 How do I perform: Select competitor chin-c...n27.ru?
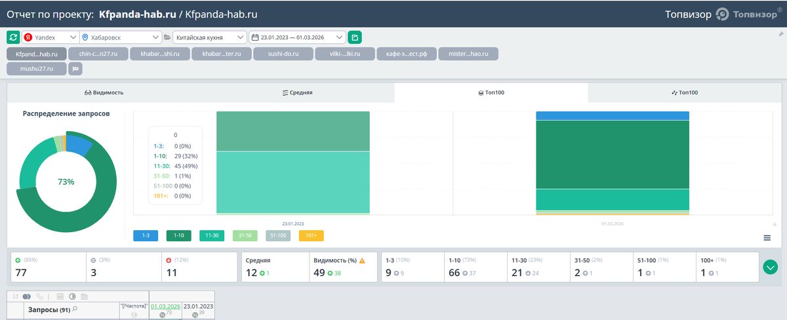[98, 54]
